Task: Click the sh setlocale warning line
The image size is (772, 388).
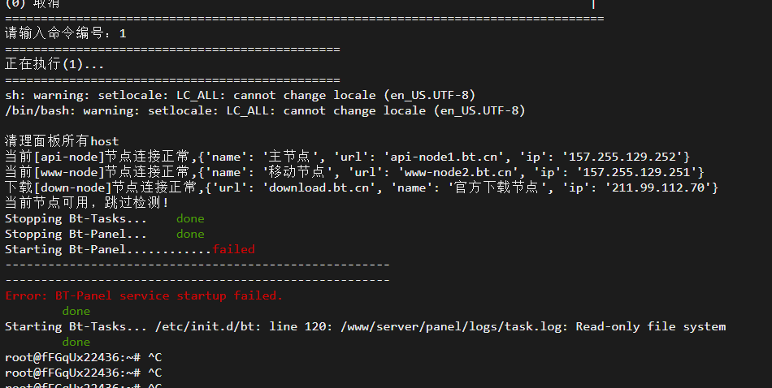Action: click(241, 96)
